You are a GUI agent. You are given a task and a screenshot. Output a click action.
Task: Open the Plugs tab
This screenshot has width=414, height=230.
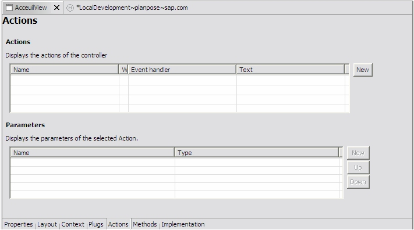(x=96, y=224)
